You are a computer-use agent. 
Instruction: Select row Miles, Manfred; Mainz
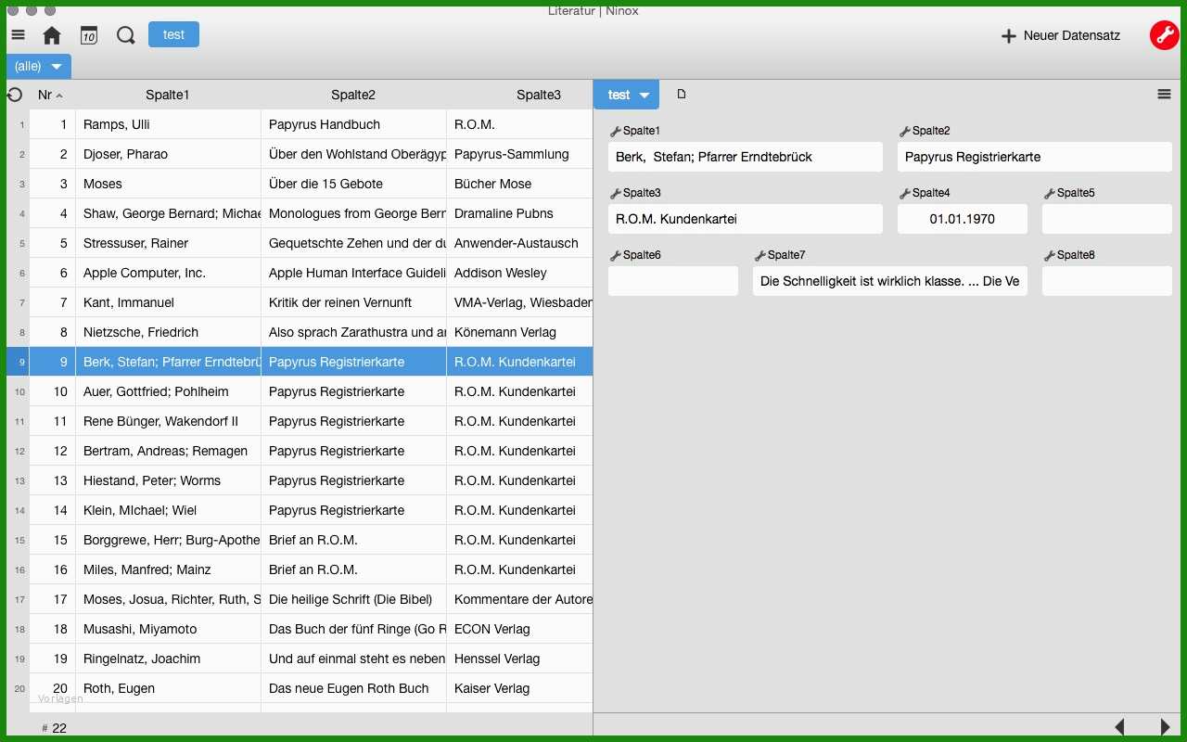[x=300, y=569]
